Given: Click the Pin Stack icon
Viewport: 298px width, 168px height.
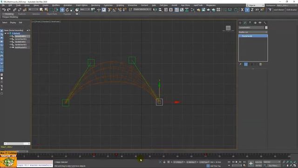Looking at the screenshot, I should pos(240,64).
